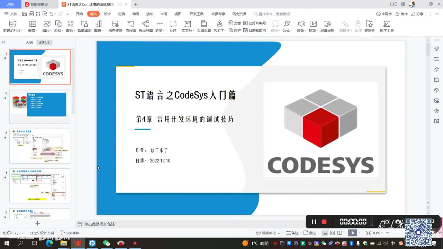The height and width of the screenshot is (249, 443).
Task: Open 页眉页脚 header and footer
Action: tap(204, 26)
